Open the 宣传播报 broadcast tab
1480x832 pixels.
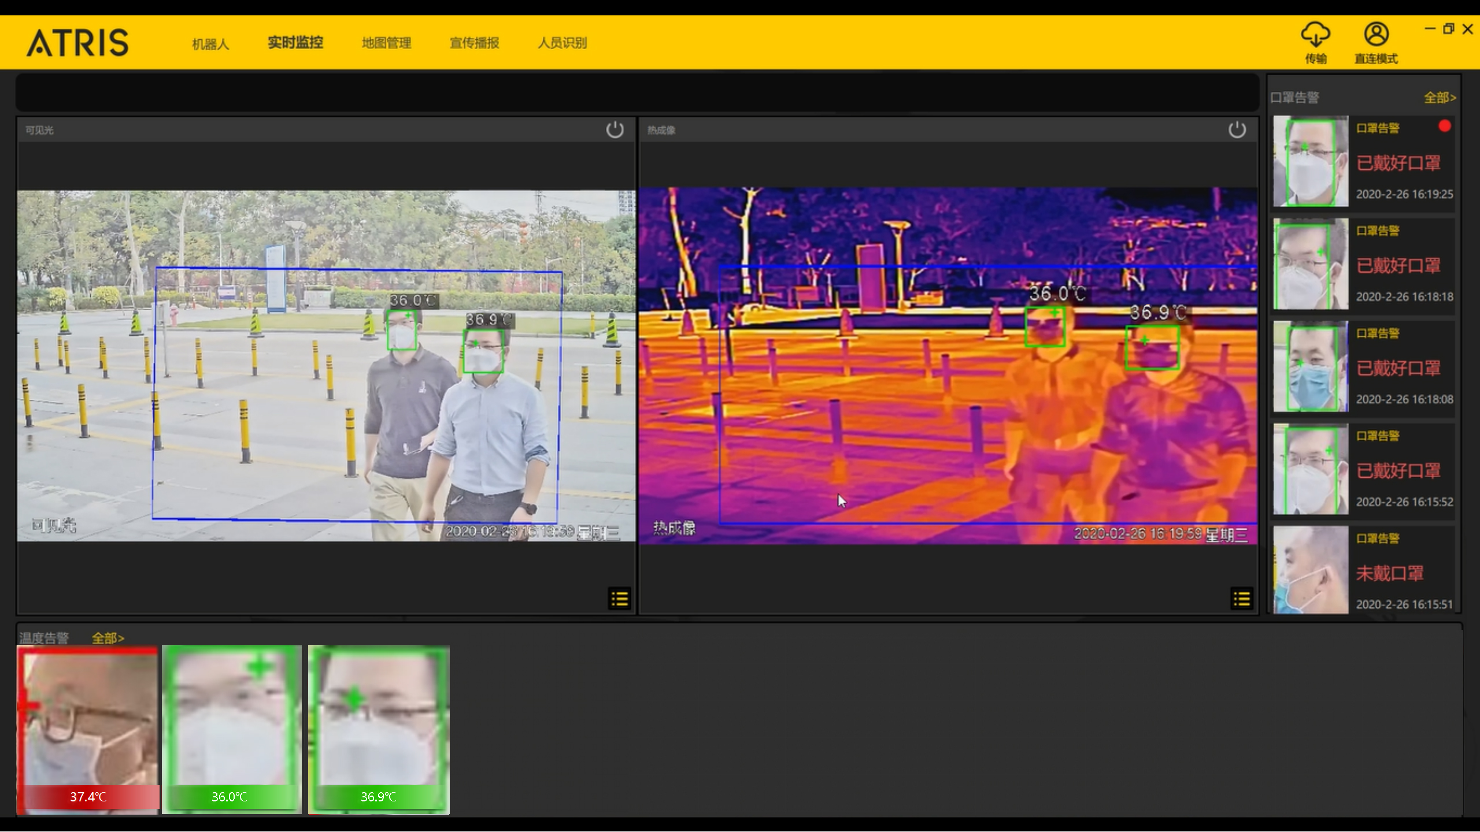click(474, 43)
